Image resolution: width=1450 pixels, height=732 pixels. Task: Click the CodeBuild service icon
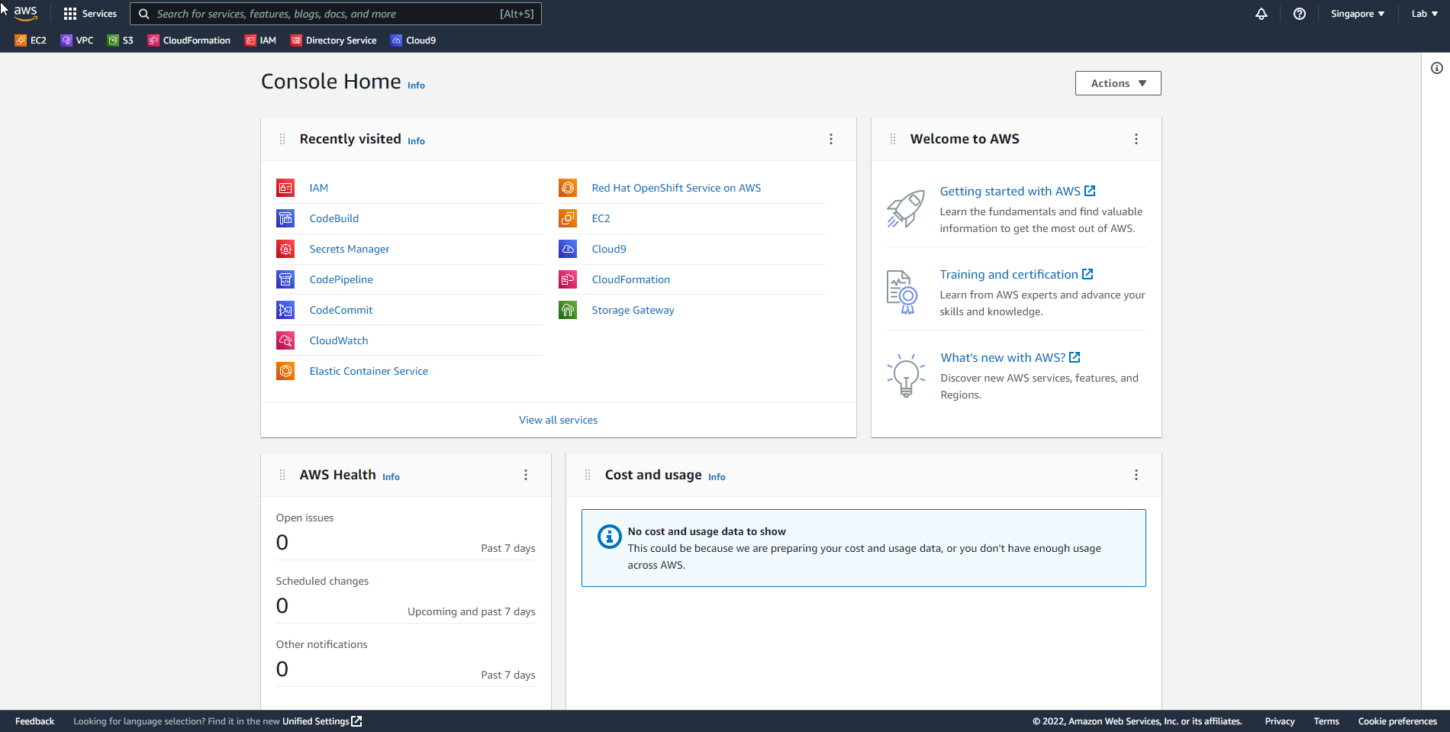click(285, 218)
